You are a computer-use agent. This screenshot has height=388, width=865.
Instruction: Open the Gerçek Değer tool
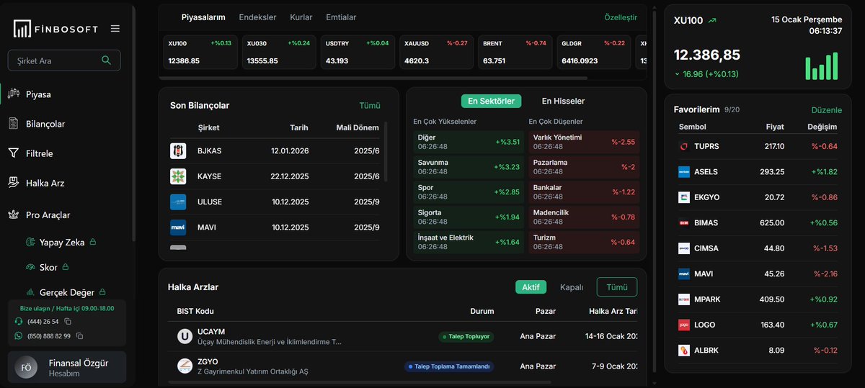coord(67,292)
